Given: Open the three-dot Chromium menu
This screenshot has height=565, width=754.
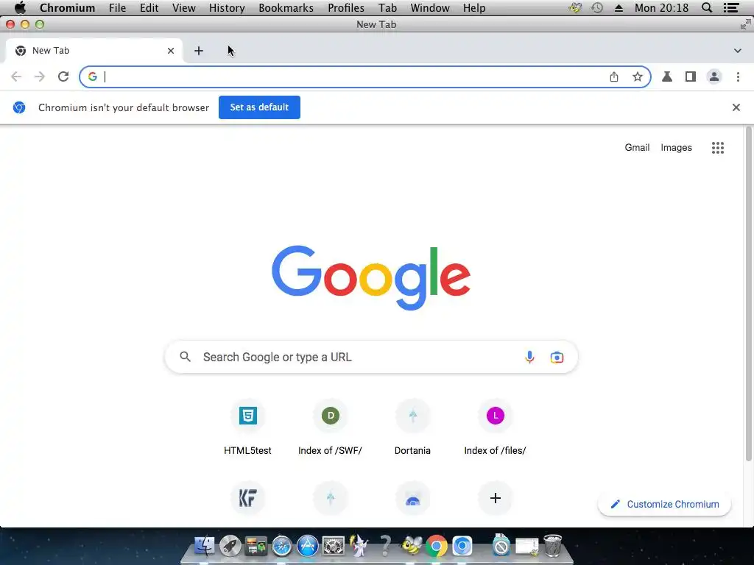Looking at the screenshot, I should pos(738,77).
